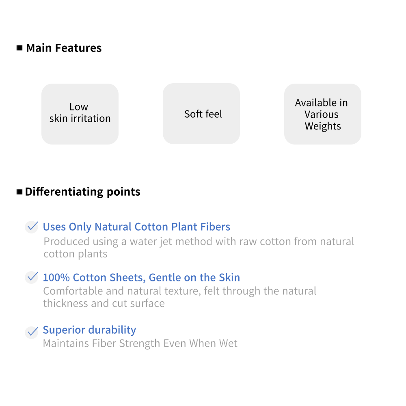This screenshot has height=406, width=406.
Task: Click the 'Comfortable and natural texture' line
Action: pos(179,291)
